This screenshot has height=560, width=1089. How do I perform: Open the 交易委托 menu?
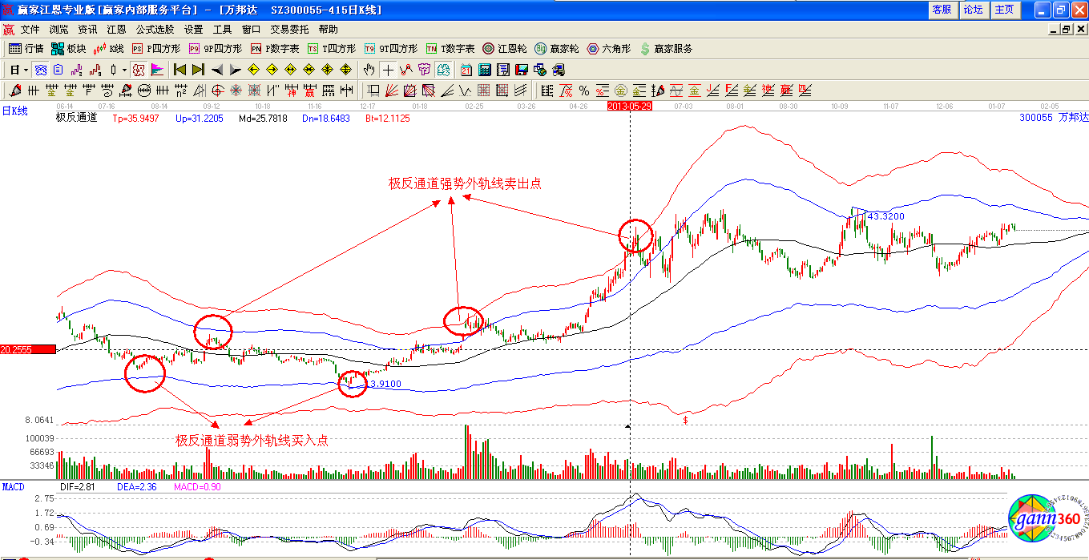[288, 30]
